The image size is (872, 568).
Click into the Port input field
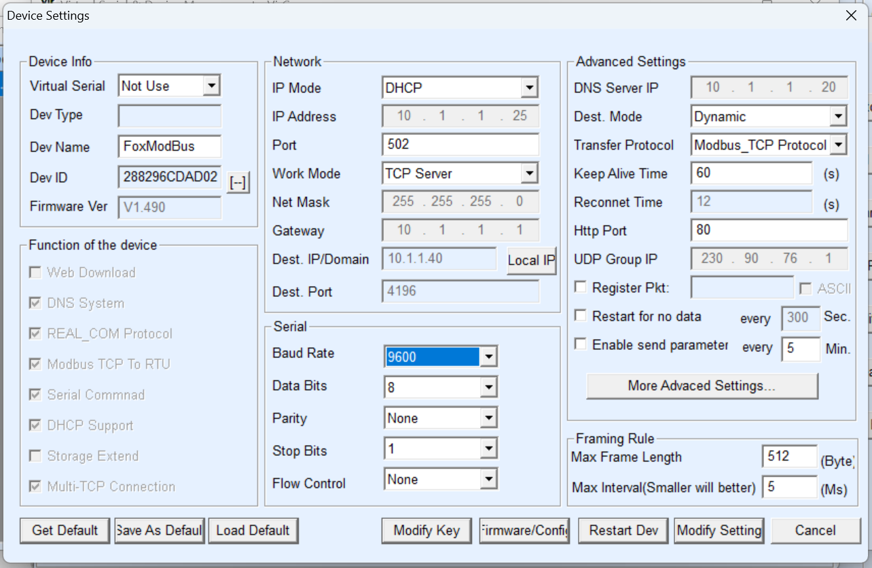(x=460, y=145)
